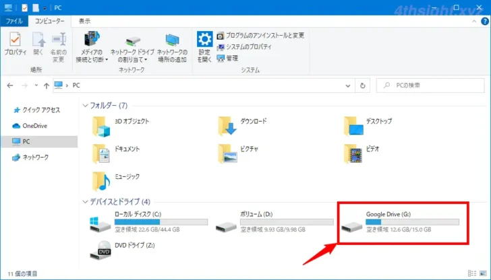Select the DVD Drive (DVD ドライブ) (Z:)
This screenshot has height=280, width=491.
(x=123, y=250)
